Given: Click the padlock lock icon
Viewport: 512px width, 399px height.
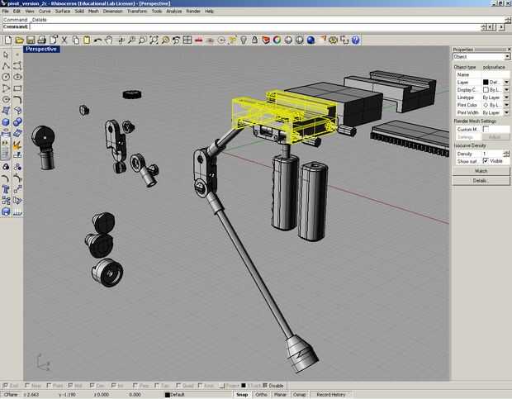Looking at the screenshot, I should click(254, 40).
